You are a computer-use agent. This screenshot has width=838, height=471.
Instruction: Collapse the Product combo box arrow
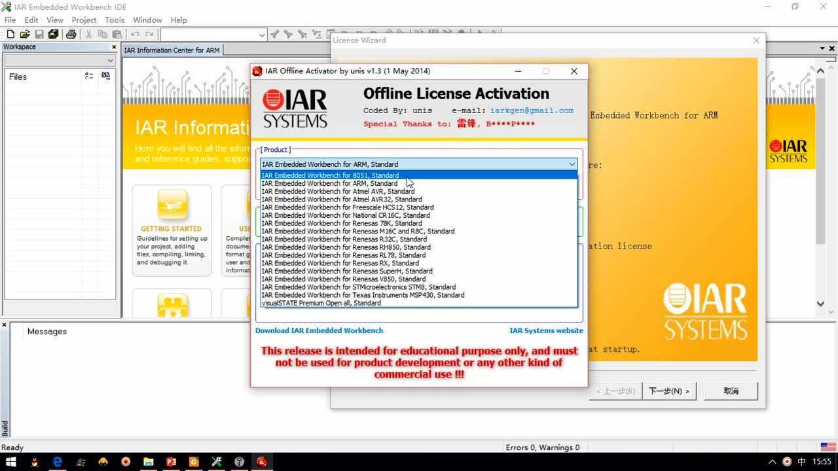pyautogui.click(x=572, y=164)
